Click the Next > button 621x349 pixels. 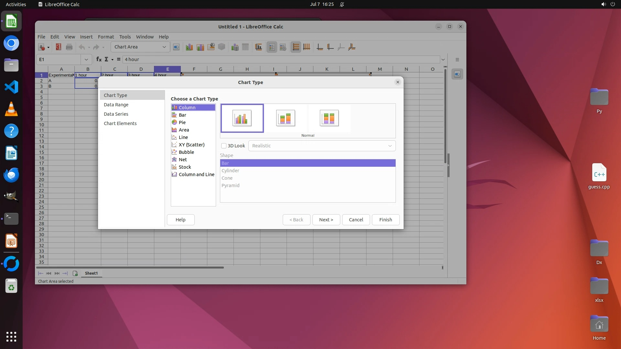click(326, 220)
